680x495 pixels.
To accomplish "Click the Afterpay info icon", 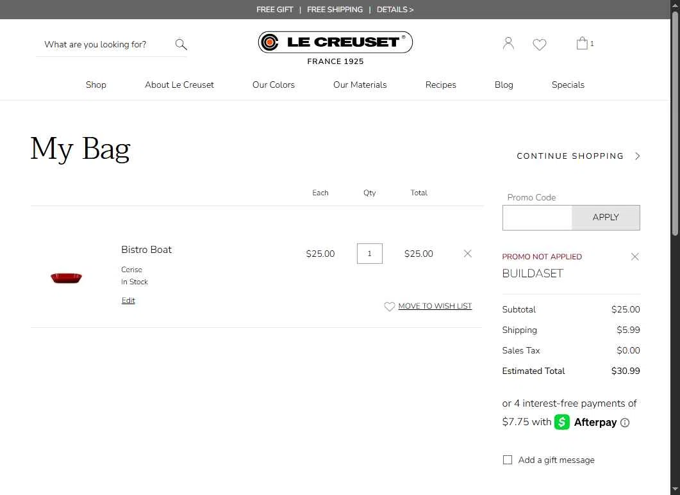I will [x=624, y=423].
